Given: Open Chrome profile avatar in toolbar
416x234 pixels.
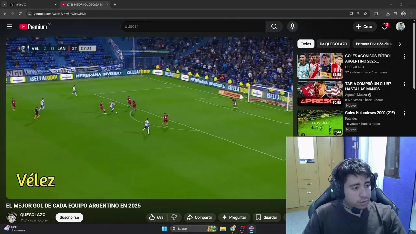Looking at the screenshot, I should (403, 14).
